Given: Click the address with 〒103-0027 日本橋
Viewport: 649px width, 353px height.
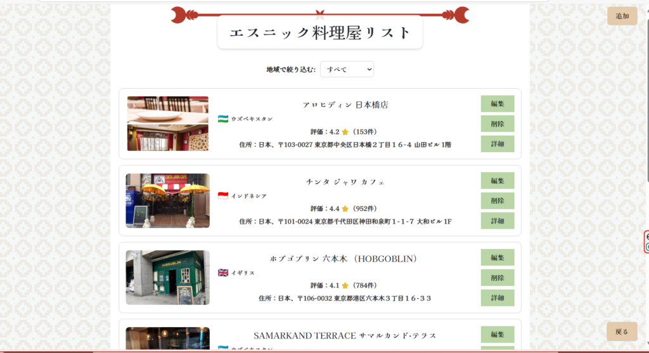Looking at the screenshot, I should [x=345, y=145].
